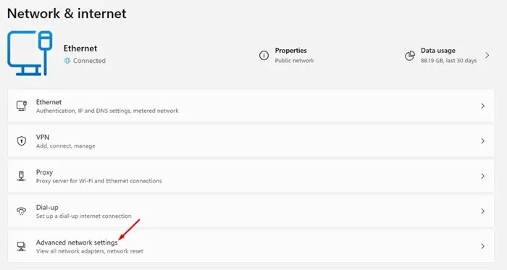Open the Proxy row chevron arrow
507x270 pixels.
[482, 176]
